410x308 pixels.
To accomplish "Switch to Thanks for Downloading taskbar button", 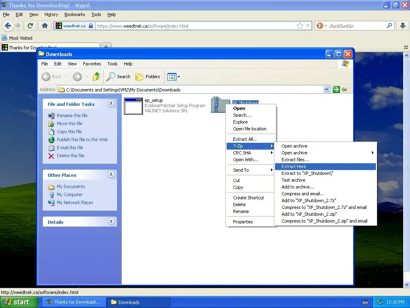I will (x=74, y=302).
